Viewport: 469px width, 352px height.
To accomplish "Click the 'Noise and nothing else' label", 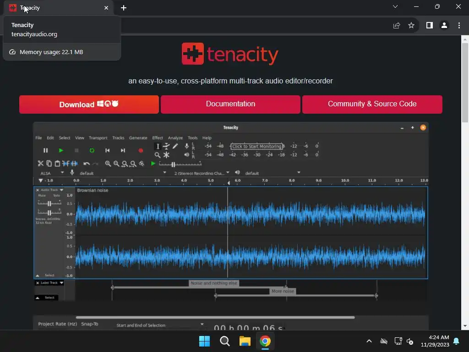I will point(214,283).
